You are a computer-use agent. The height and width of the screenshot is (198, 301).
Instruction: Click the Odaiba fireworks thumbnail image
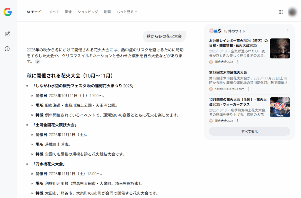tap(280, 48)
